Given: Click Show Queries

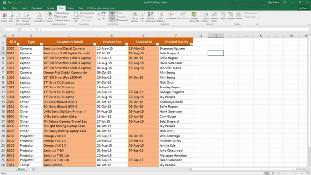Looking at the screenshot, I should click(62, 13).
